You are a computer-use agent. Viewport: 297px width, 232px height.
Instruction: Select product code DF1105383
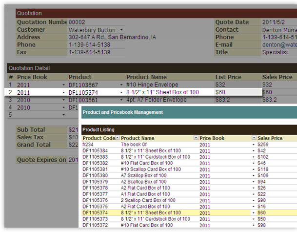point(95,157)
